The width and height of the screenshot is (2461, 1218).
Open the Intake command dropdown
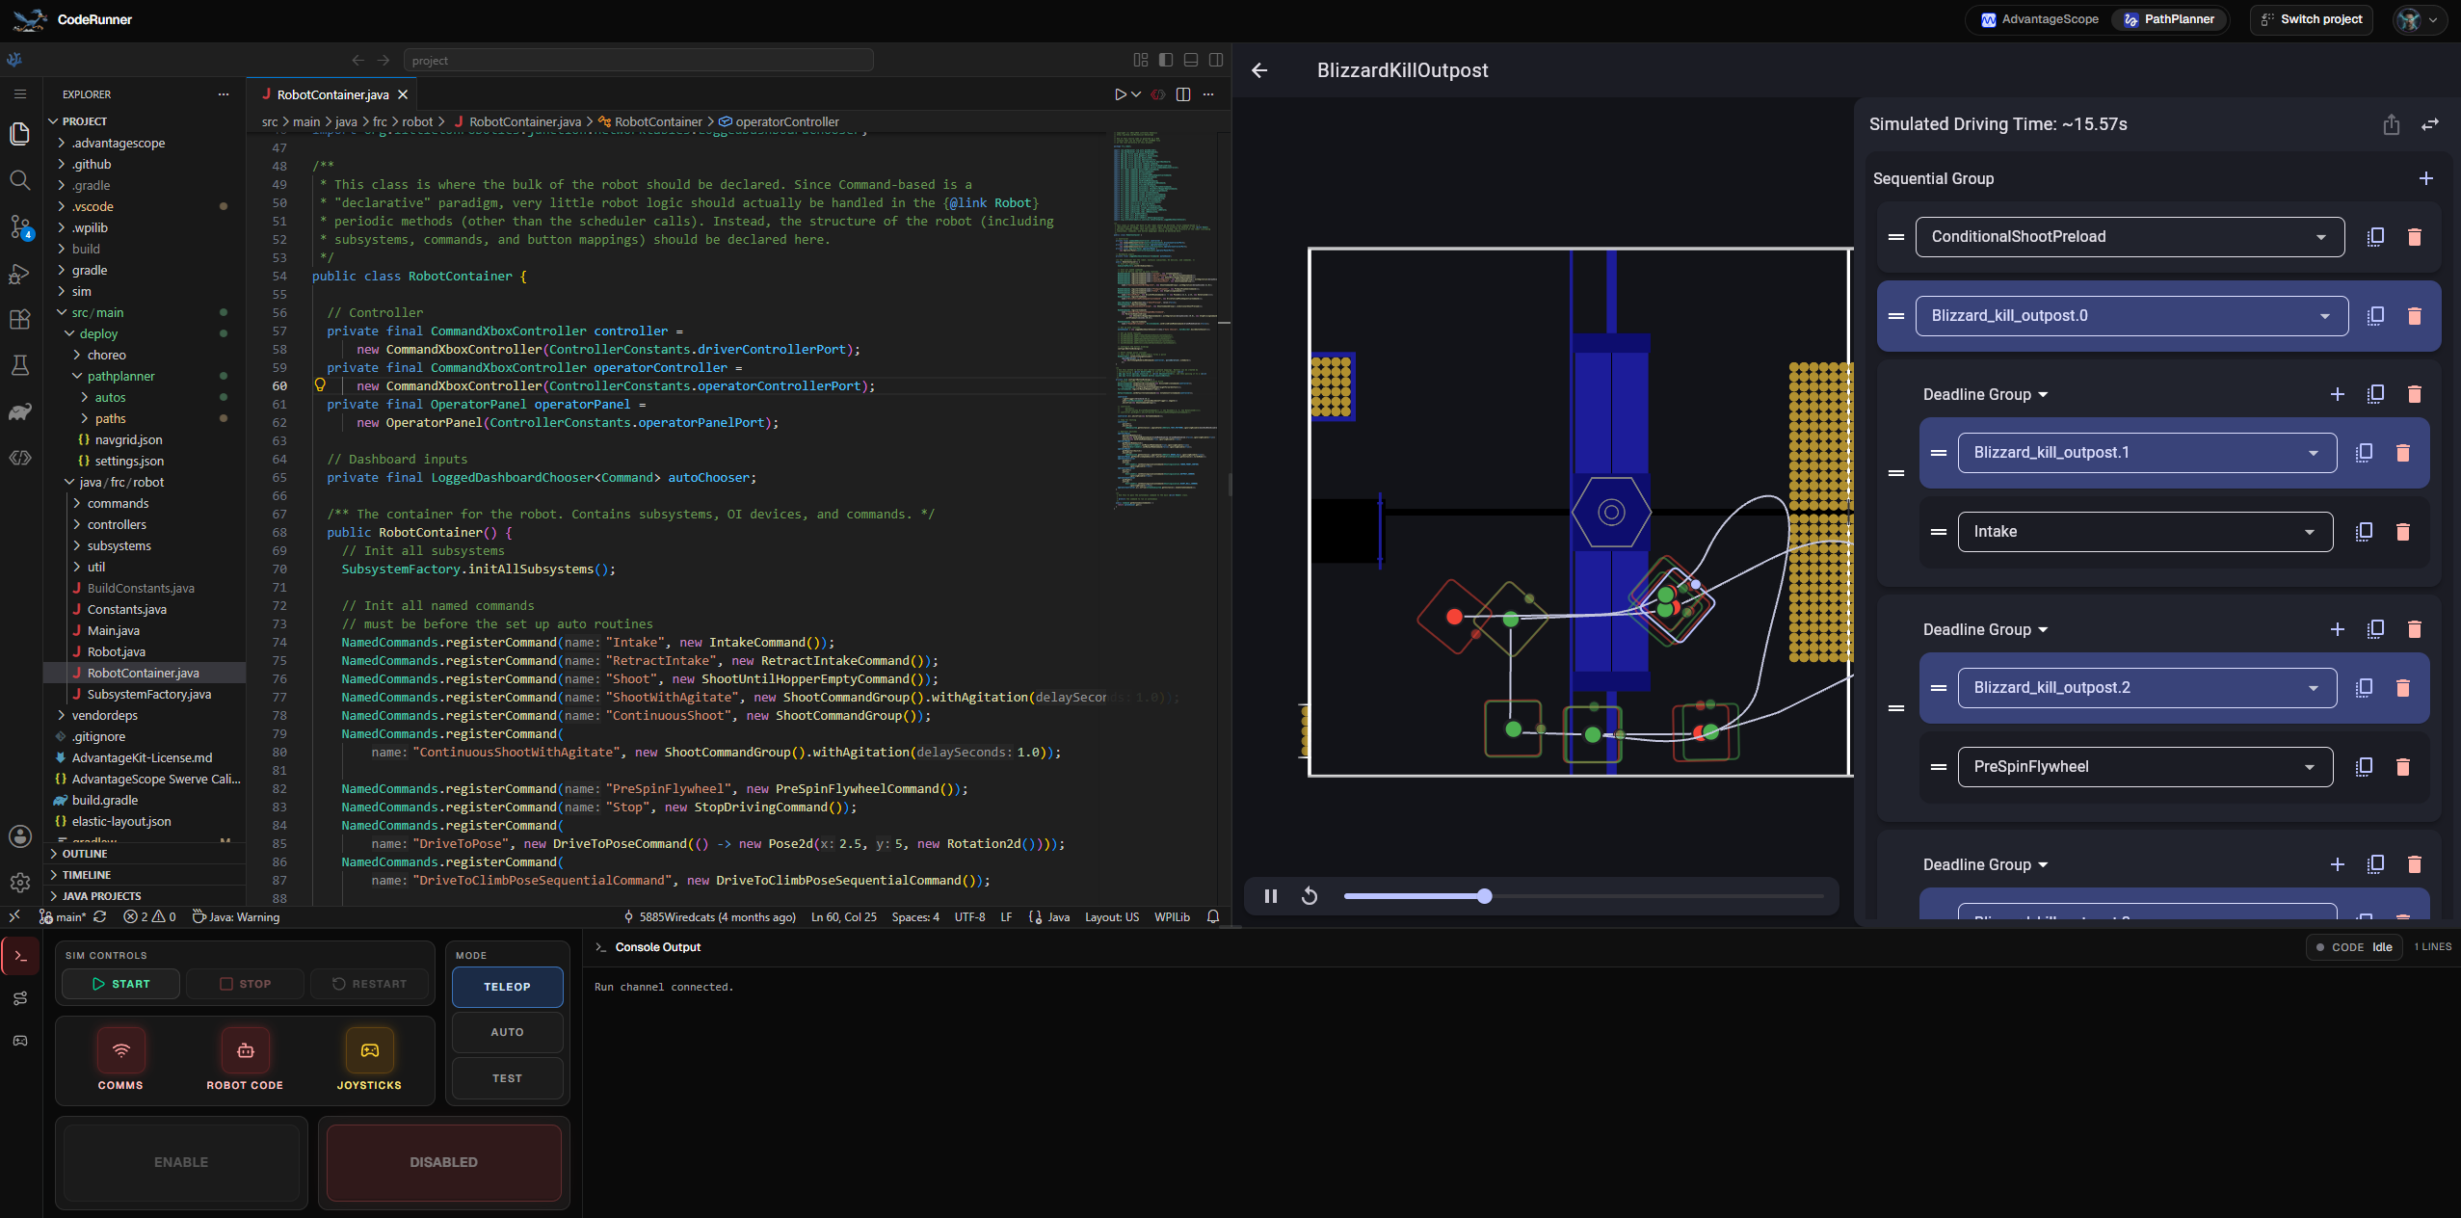click(2145, 532)
